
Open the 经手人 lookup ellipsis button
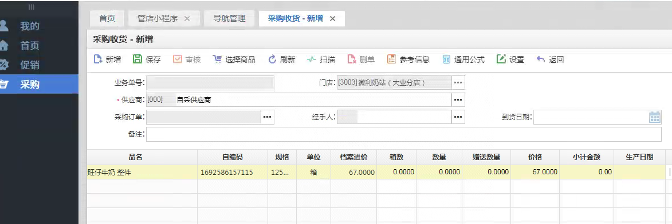point(458,117)
